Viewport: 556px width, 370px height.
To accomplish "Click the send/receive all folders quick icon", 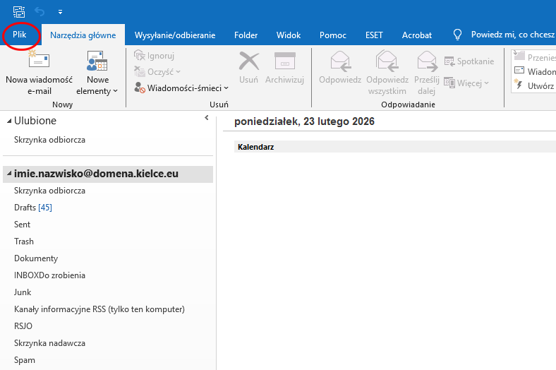I will point(19,12).
